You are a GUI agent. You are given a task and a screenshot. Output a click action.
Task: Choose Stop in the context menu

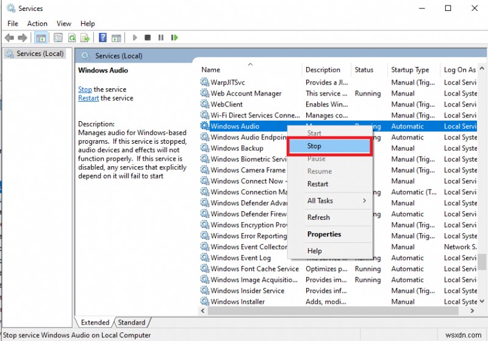(x=329, y=146)
